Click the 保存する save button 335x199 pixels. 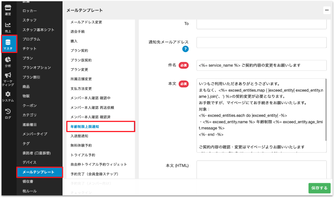click(x=319, y=188)
